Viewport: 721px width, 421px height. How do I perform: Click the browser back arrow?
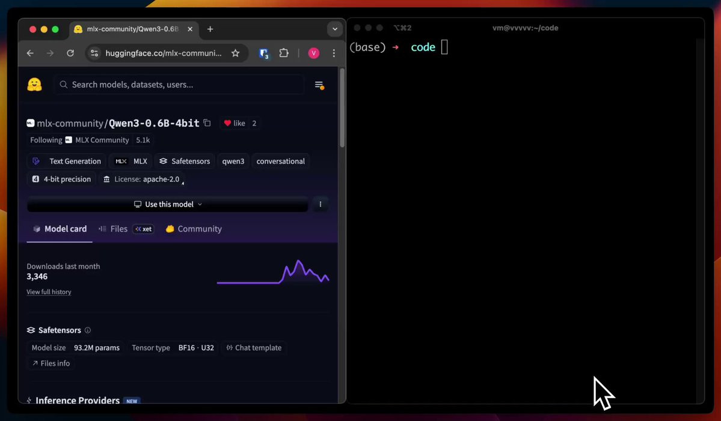tap(30, 53)
